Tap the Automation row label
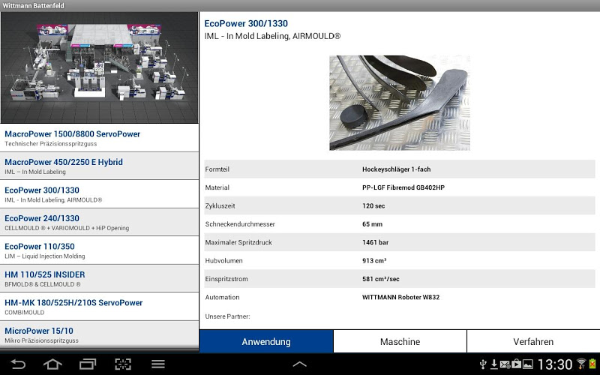Image resolution: width=600 pixels, height=375 pixels. click(222, 297)
